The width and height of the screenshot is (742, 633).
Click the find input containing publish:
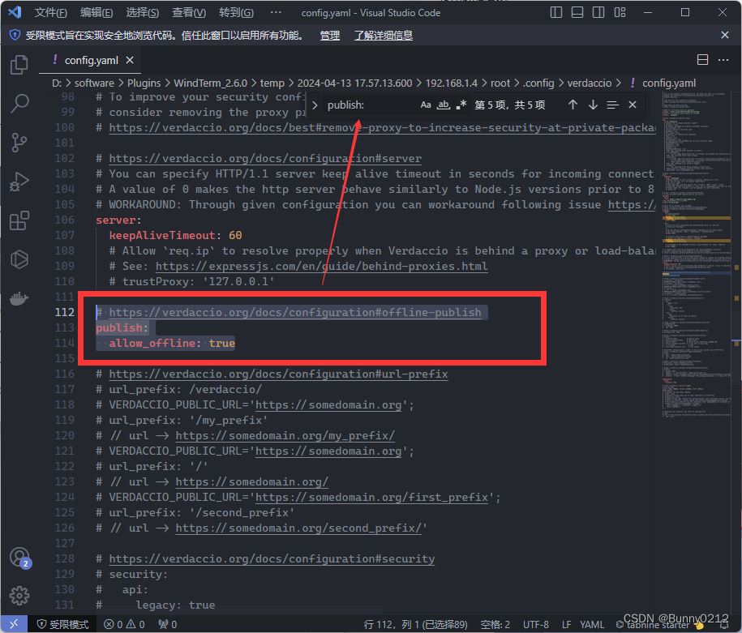tap(369, 105)
